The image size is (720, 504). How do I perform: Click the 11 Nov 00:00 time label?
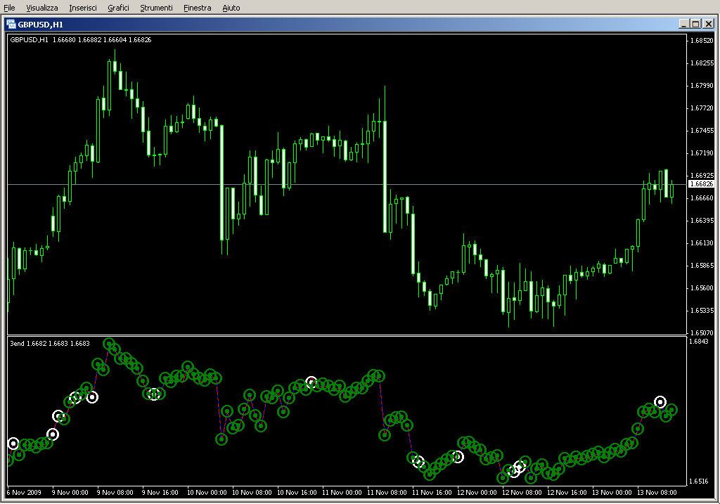[x=342, y=493]
